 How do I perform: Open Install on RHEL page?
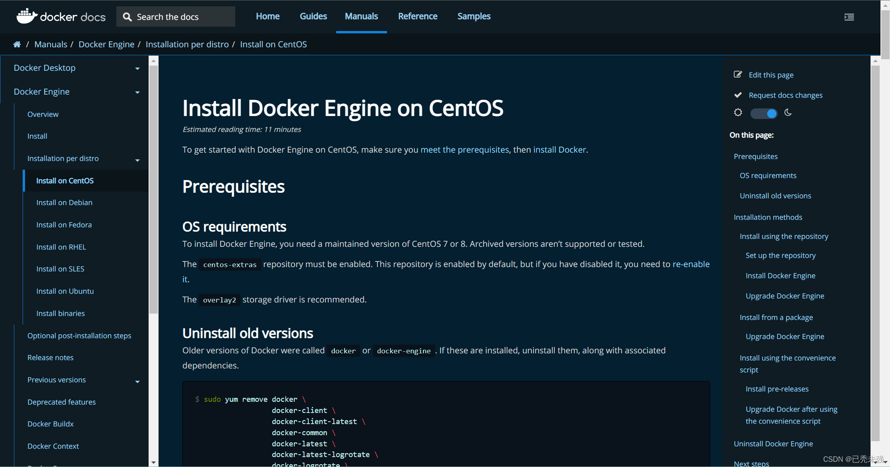coord(61,247)
